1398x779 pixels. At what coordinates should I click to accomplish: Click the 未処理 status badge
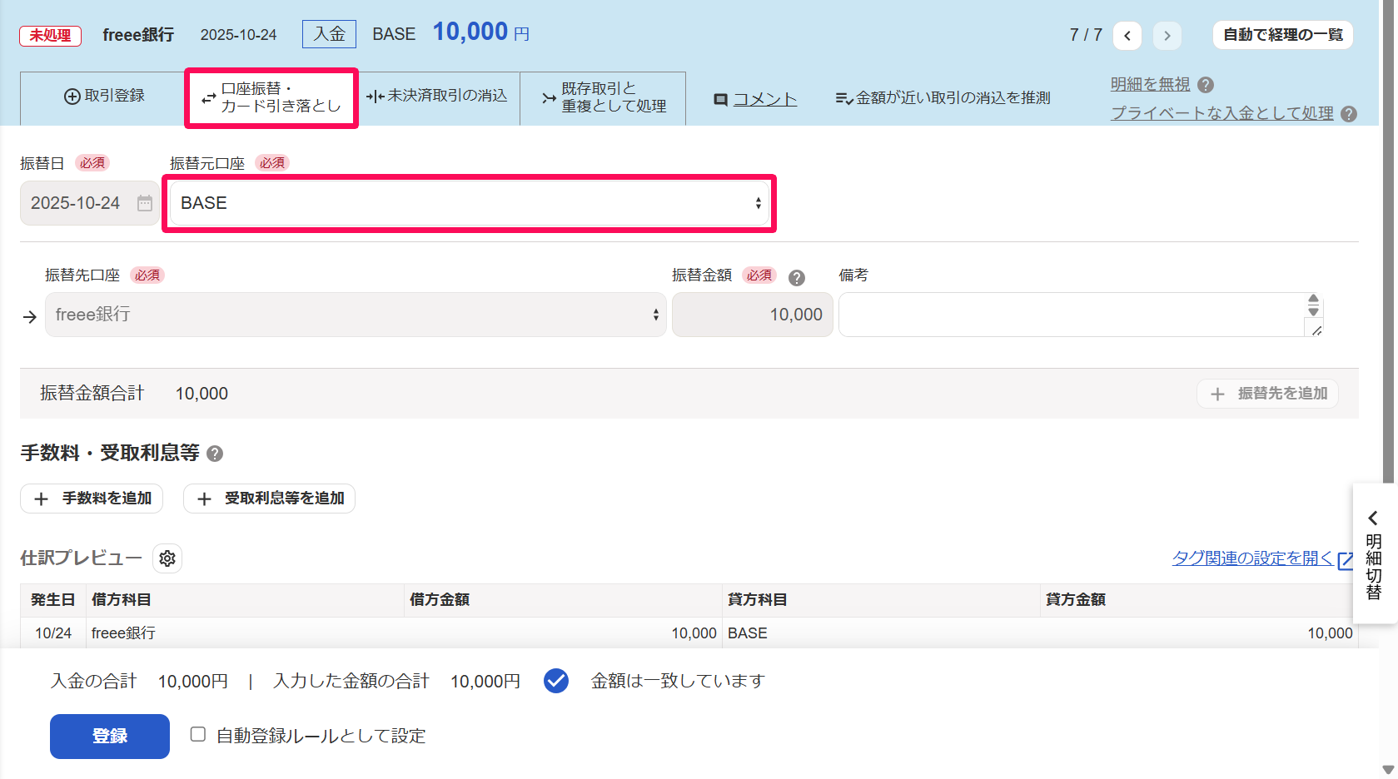[x=51, y=36]
